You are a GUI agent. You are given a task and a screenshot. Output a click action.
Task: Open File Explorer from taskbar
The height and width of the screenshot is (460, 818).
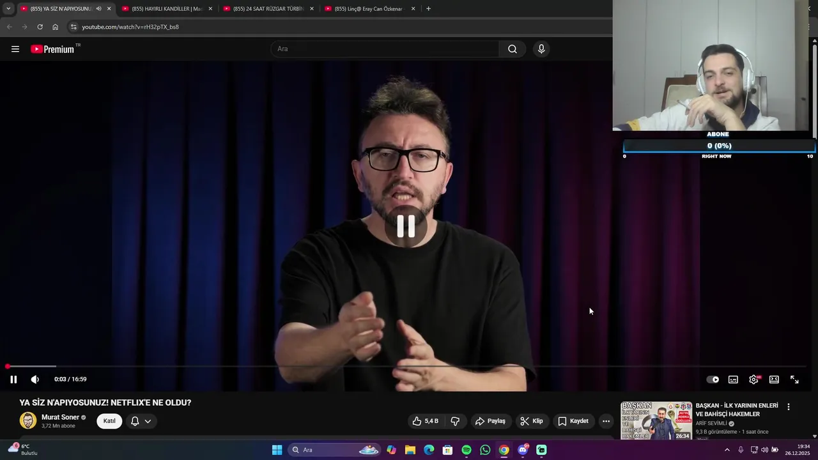click(x=410, y=450)
